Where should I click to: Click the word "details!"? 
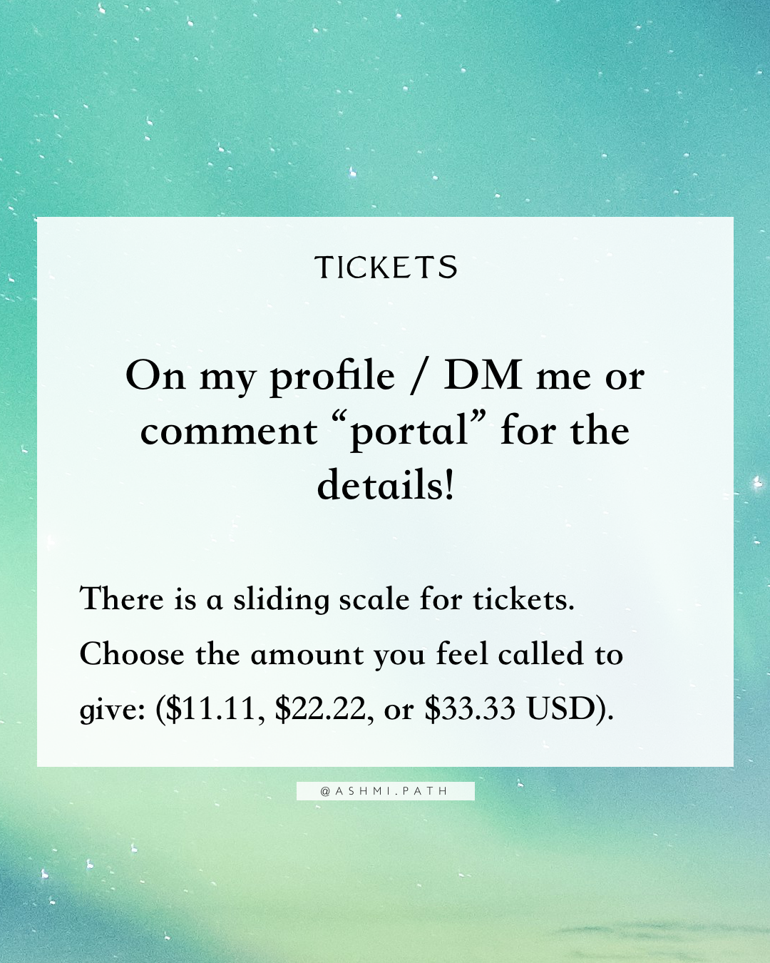pyautogui.click(x=385, y=486)
